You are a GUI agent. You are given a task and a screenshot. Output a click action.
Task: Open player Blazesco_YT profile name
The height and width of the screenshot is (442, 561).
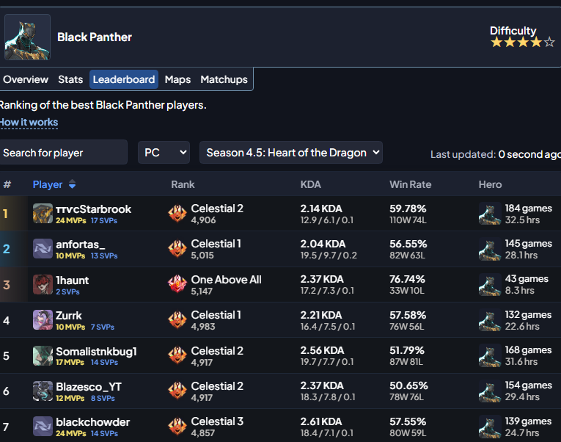pos(89,387)
